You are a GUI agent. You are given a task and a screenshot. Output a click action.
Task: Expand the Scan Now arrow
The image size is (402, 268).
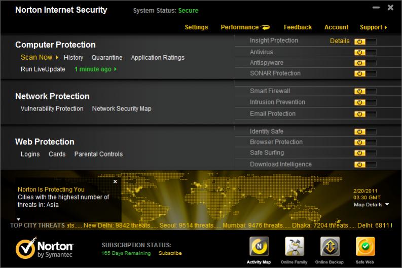point(57,57)
